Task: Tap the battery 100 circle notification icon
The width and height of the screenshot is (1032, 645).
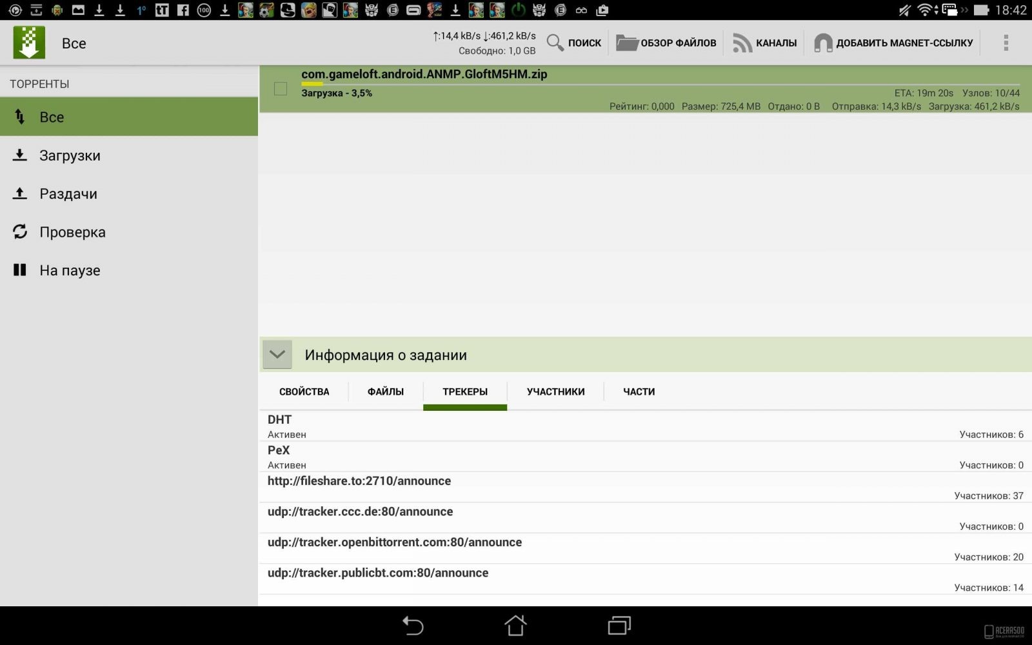Action: pyautogui.click(x=204, y=10)
